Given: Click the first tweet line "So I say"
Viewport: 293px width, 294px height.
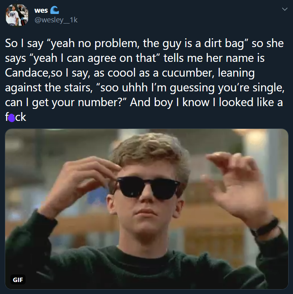Looking at the screenshot, I should click(24, 43).
